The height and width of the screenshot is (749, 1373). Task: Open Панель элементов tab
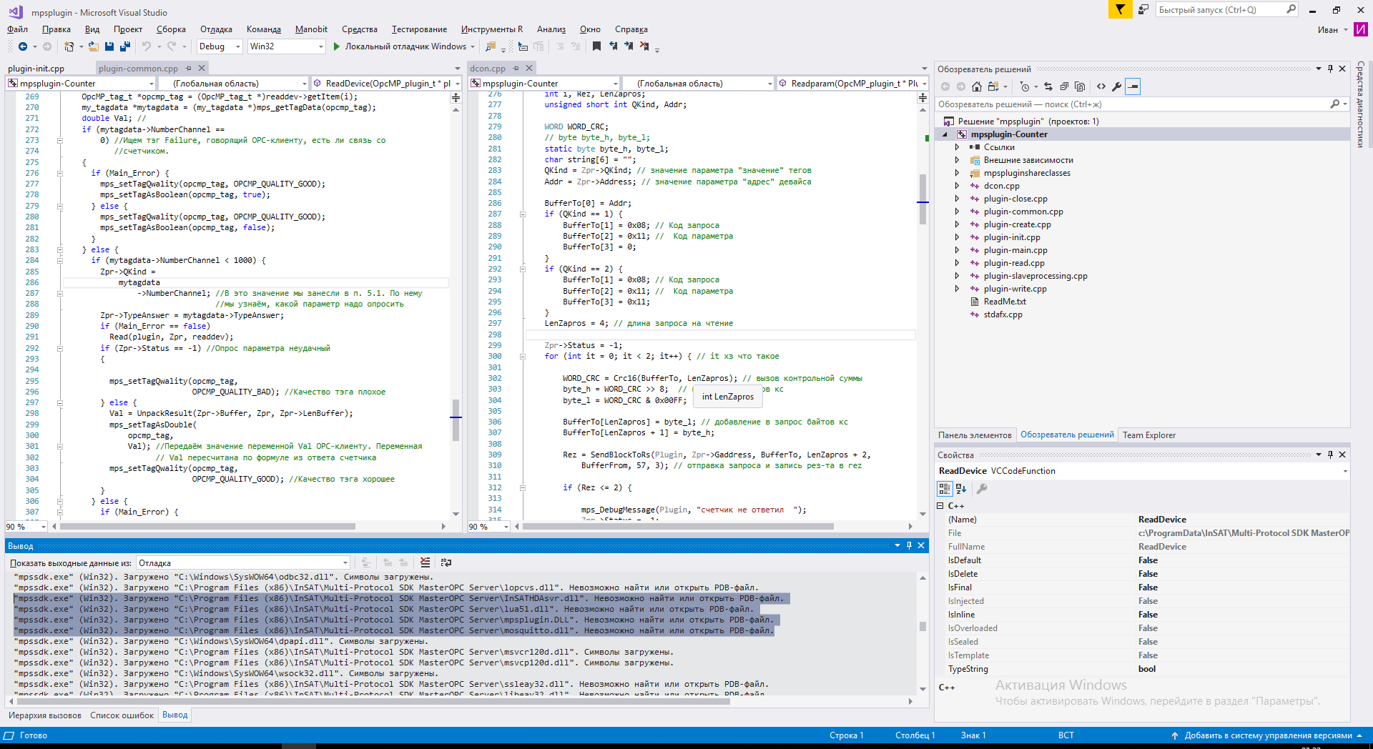pos(975,435)
